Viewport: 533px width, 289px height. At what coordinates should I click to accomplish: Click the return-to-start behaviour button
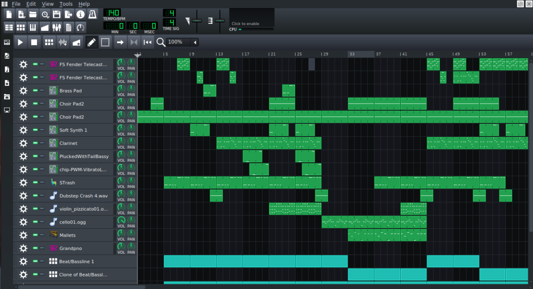147,42
